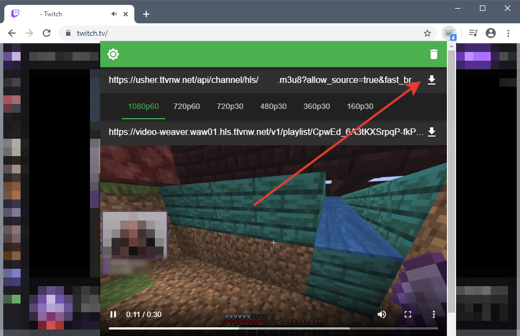Open the extension settings gear
The height and width of the screenshot is (336, 520).
113,54
